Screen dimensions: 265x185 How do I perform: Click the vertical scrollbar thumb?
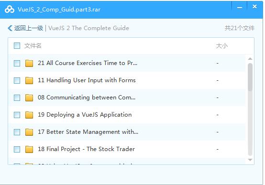click(x=250, y=77)
